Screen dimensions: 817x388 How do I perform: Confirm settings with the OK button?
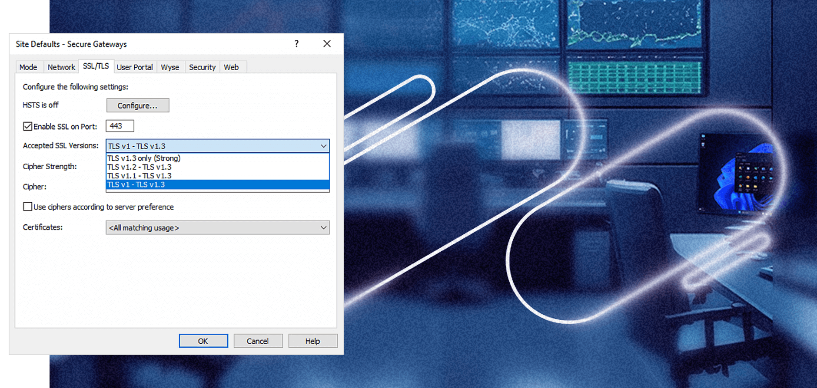203,341
